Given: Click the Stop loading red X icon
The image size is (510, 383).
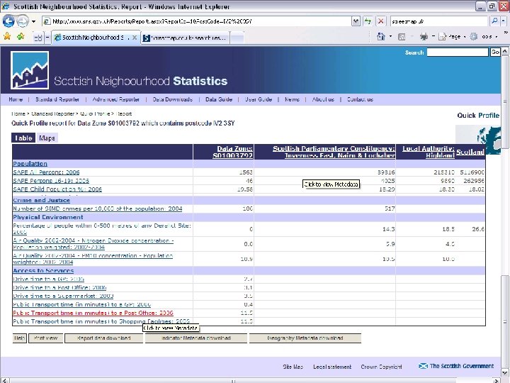Looking at the screenshot, I should (380, 21).
